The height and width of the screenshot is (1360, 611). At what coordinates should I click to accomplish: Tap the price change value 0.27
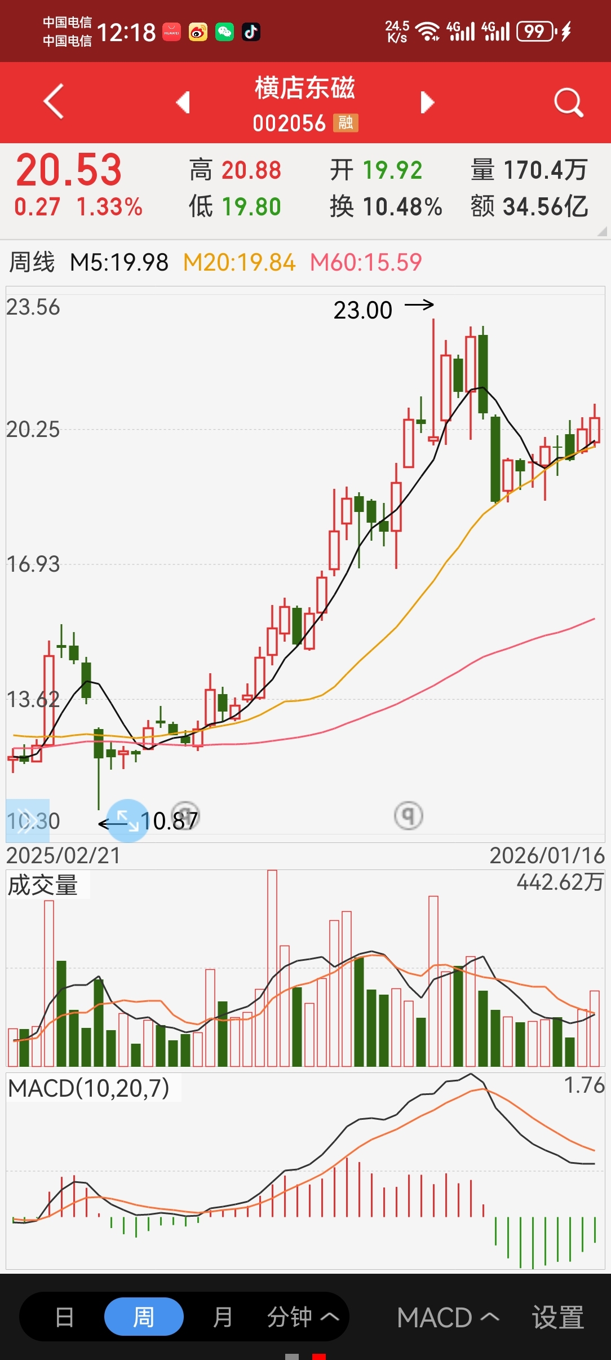pyautogui.click(x=37, y=207)
